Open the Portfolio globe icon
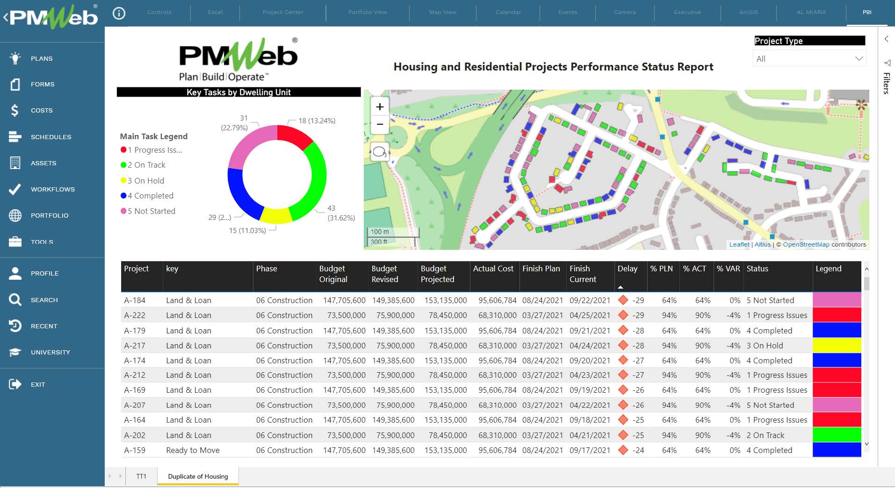The height and width of the screenshot is (488, 895). coord(15,215)
